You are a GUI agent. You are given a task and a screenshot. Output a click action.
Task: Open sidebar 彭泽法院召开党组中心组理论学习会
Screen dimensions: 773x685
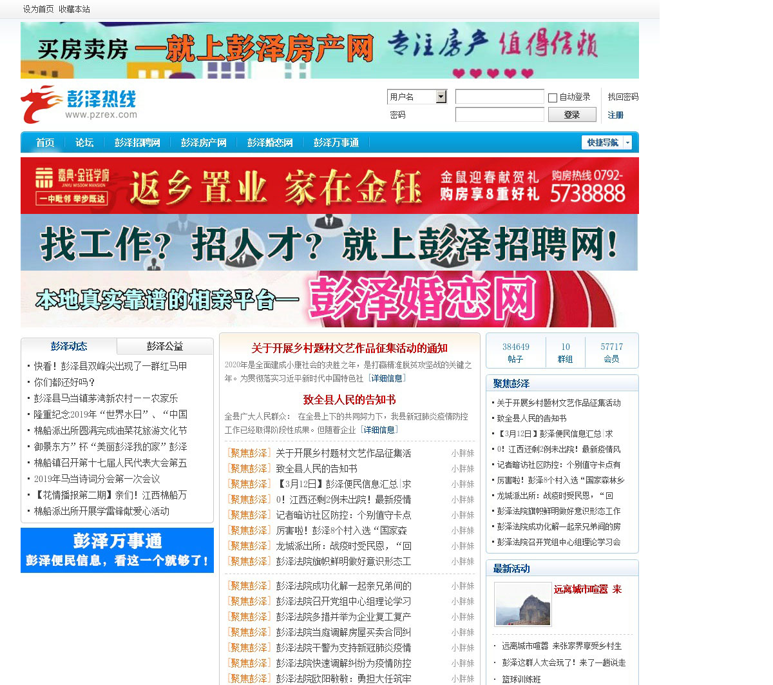[559, 542]
